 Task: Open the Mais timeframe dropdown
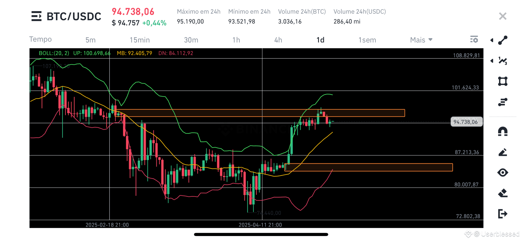pos(421,40)
